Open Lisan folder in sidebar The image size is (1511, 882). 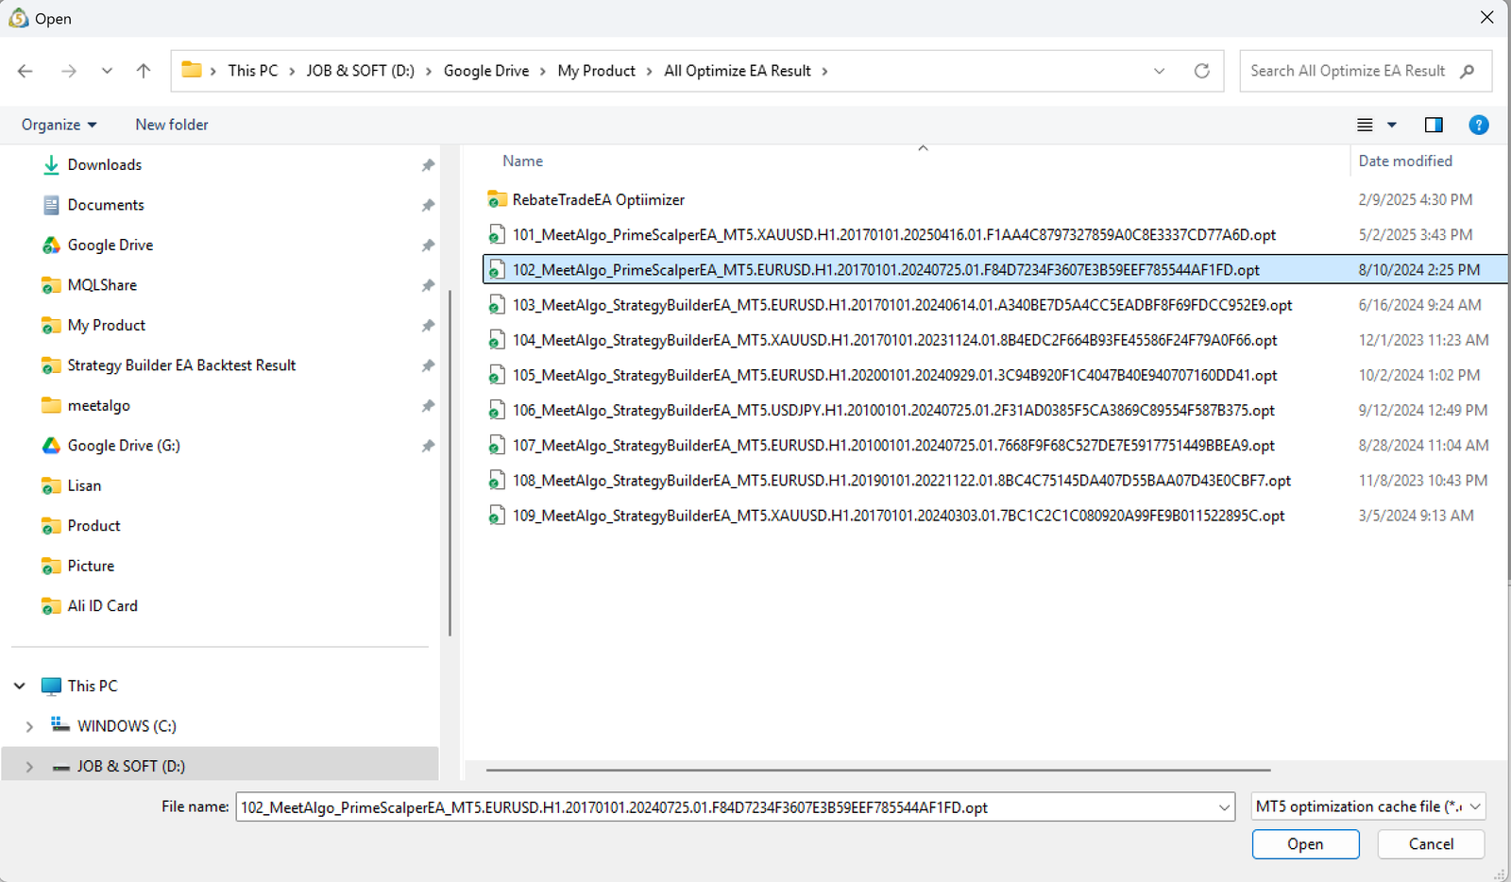[84, 485]
